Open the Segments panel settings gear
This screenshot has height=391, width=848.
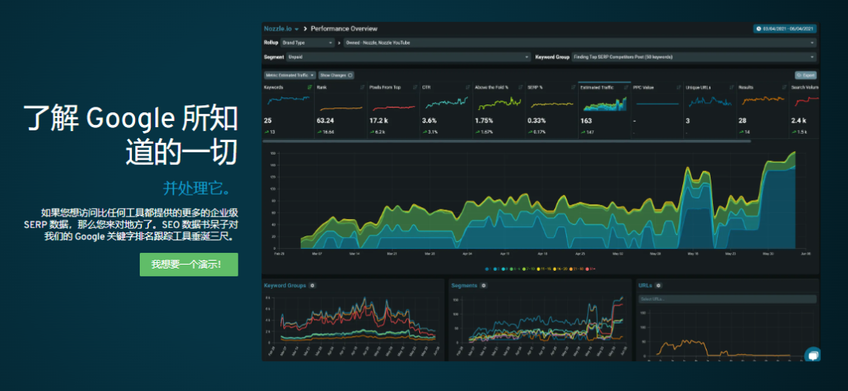tap(482, 285)
